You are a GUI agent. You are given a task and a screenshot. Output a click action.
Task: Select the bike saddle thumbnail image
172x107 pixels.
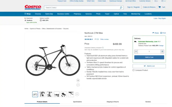[x=64, y=94]
